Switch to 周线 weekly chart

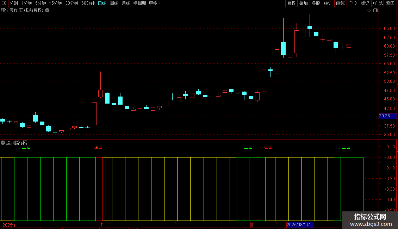(x=114, y=3)
